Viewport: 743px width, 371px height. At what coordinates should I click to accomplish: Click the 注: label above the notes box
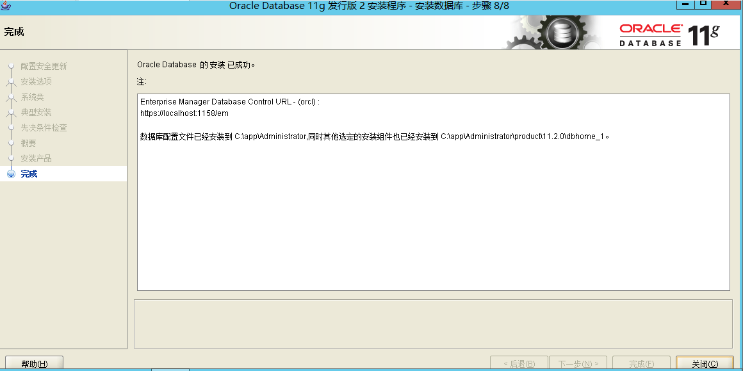coord(142,81)
